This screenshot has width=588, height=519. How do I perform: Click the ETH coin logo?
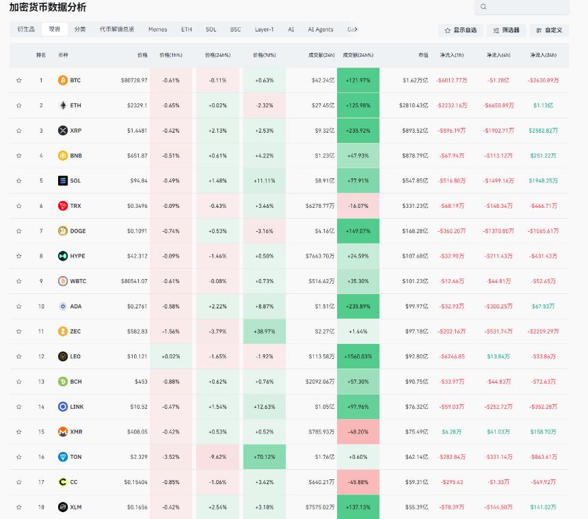click(x=63, y=105)
